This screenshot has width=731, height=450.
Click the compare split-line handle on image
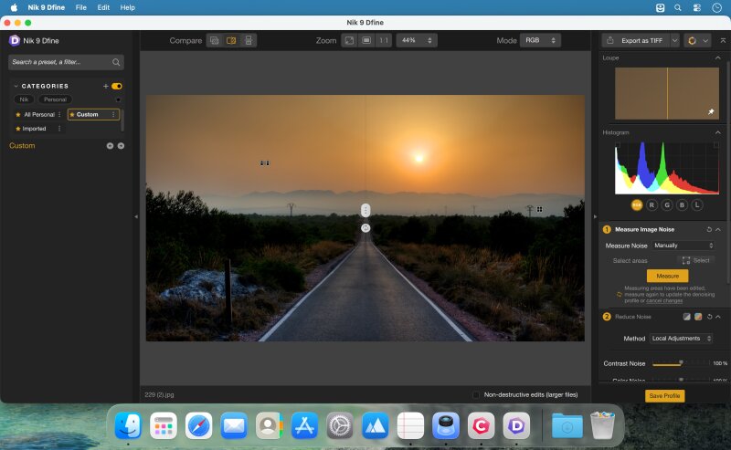[x=365, y=211]
